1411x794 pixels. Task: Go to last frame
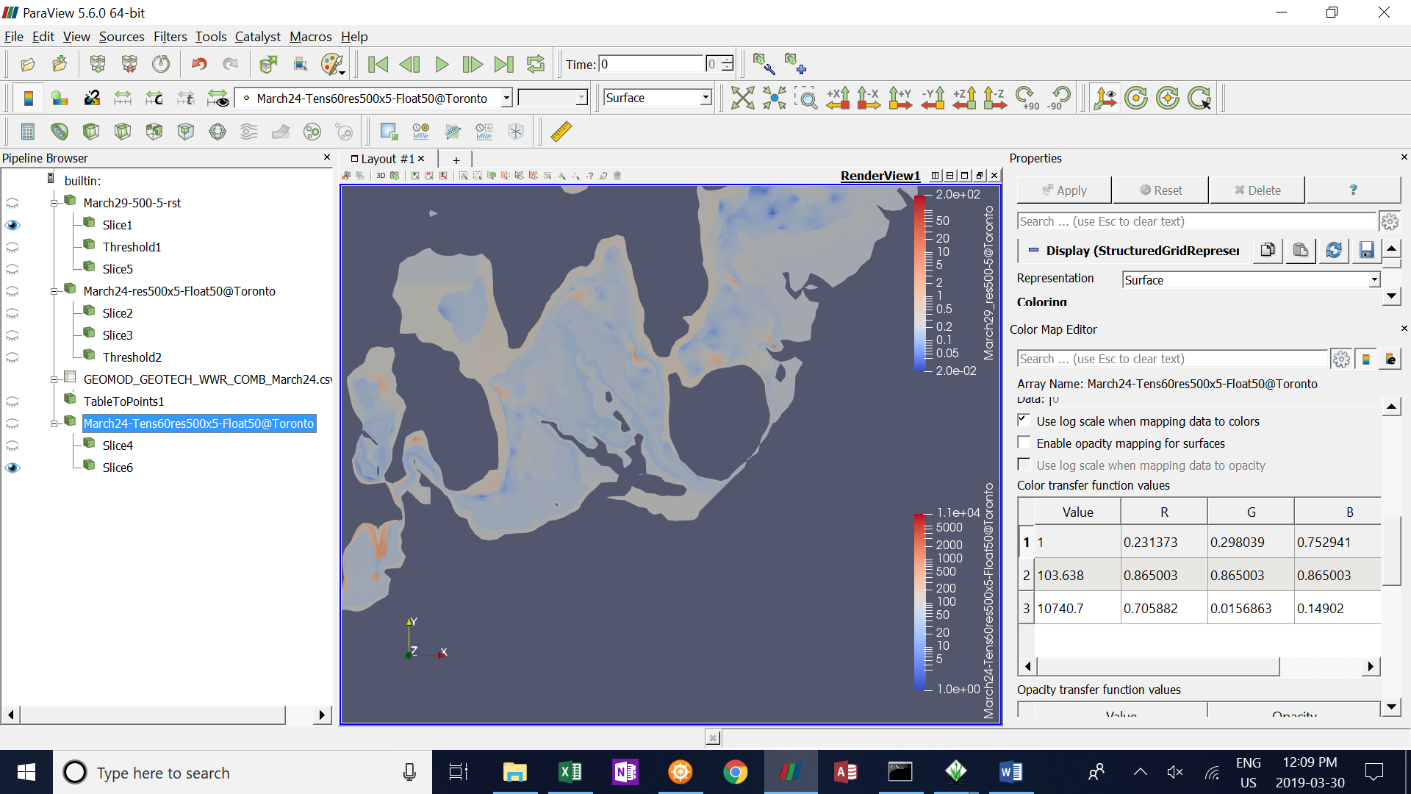(504, 65)
